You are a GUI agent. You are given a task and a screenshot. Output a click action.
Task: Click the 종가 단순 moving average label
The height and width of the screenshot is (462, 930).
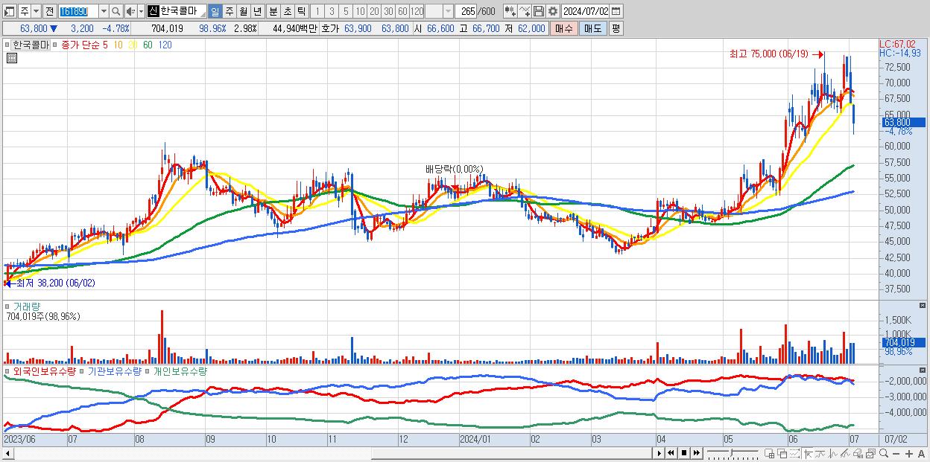pos(80,45)
